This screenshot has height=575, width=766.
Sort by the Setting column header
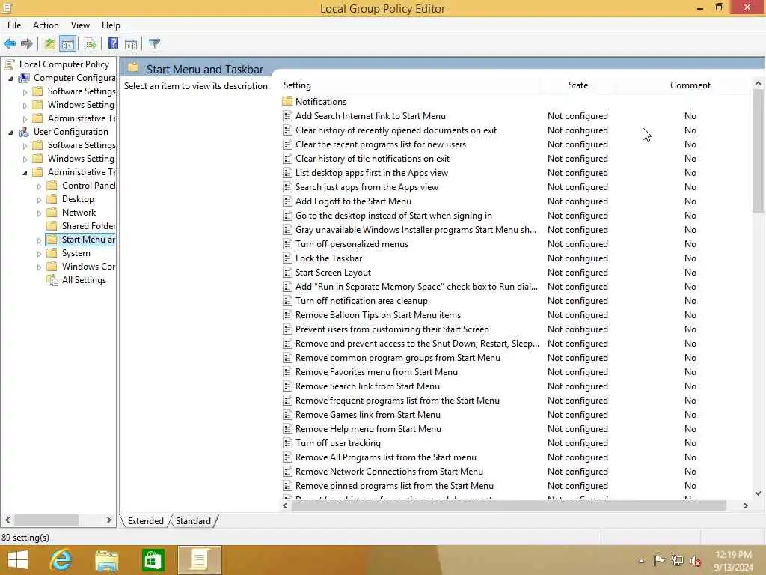(411, 85)
